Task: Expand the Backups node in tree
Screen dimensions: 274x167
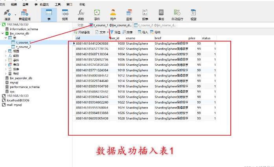Action: click(6, 74)
